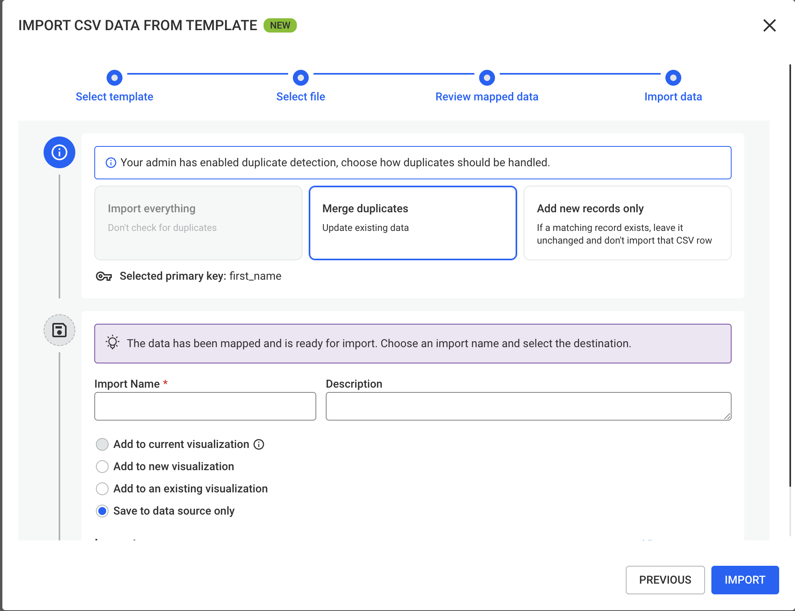Screen dimensions: 795x611
Task: Choose the Add new records only card
Action: click(627, 223)
